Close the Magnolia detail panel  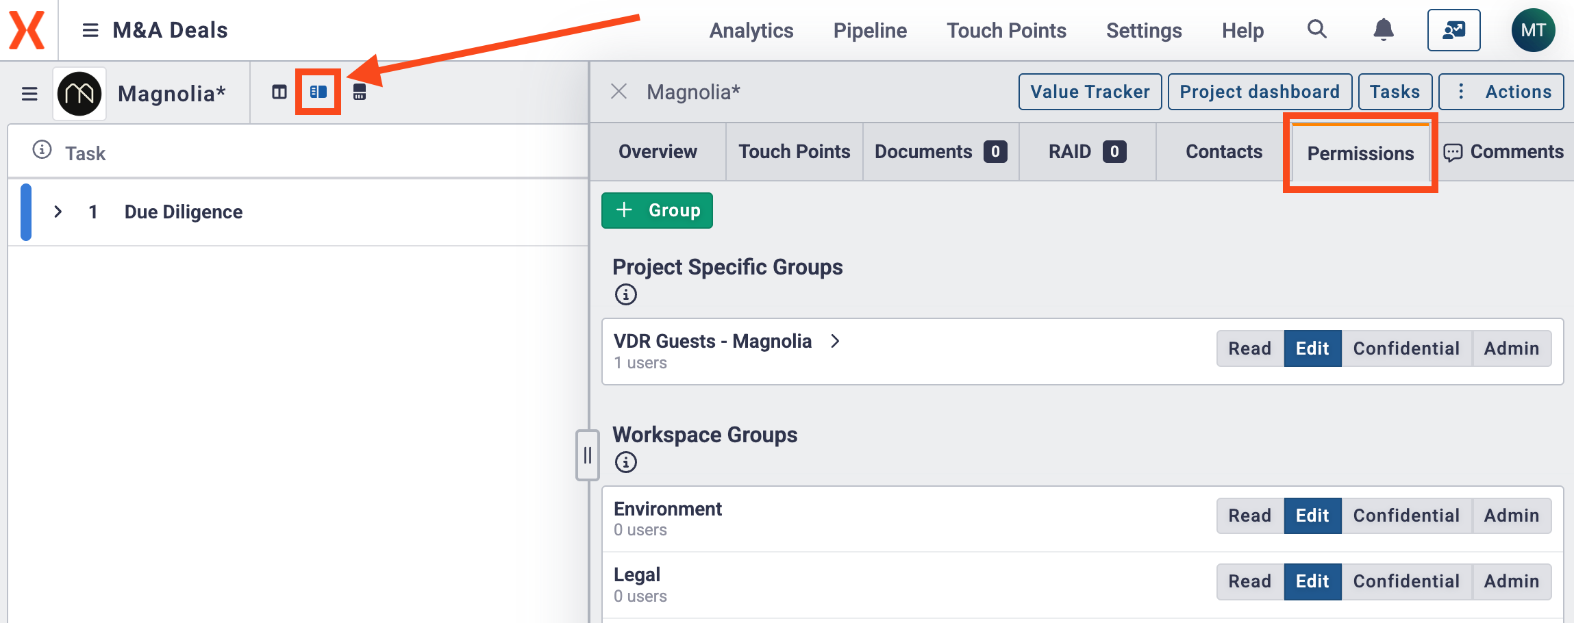[x=619, y=92]
